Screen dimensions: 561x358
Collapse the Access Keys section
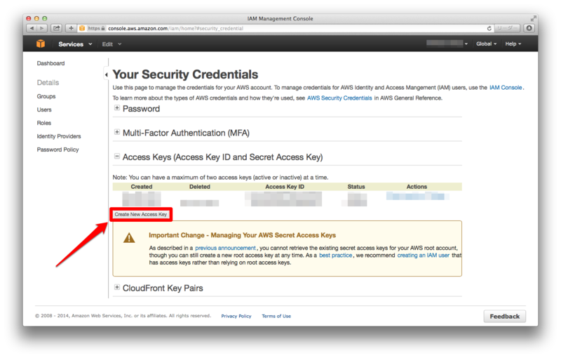[x=117, y=156]
